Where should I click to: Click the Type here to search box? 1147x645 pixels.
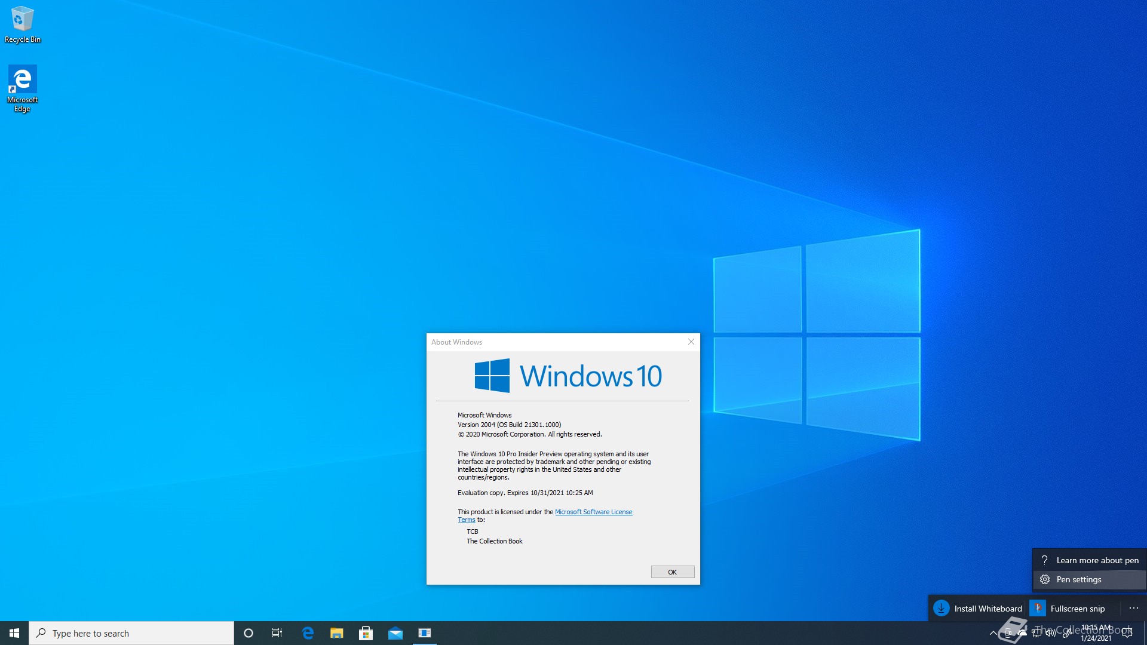(131, 633)
